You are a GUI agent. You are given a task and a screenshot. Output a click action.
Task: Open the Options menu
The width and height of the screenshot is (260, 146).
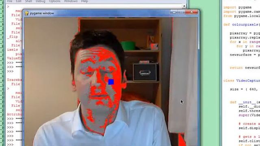54,1
